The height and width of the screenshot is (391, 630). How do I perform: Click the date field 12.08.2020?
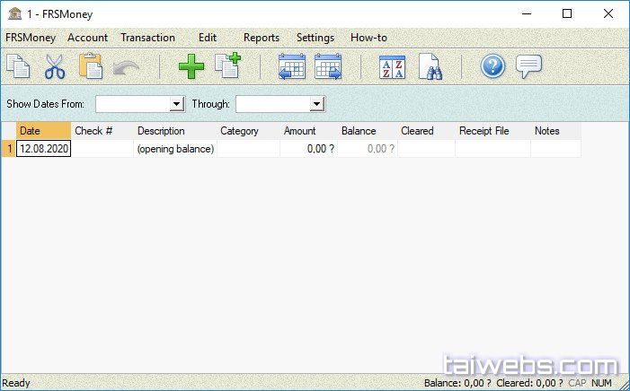44,149
